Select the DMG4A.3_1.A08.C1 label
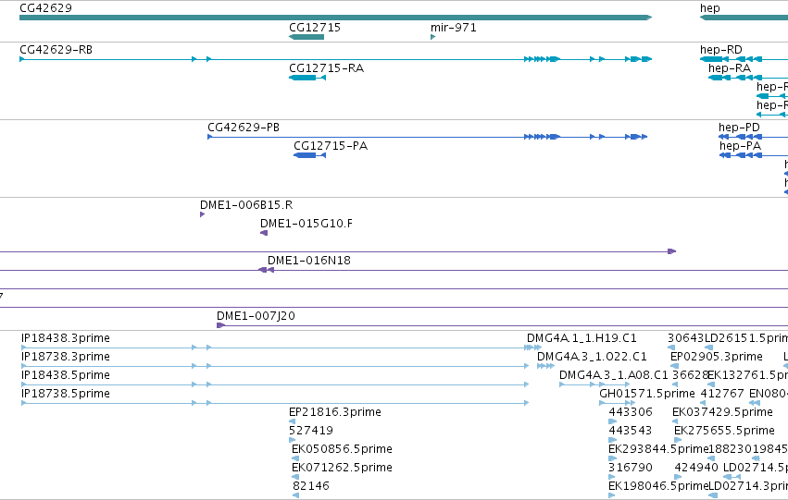Image resolution: width=788 pixels, height=500 pixels. (x=614, y=375)
